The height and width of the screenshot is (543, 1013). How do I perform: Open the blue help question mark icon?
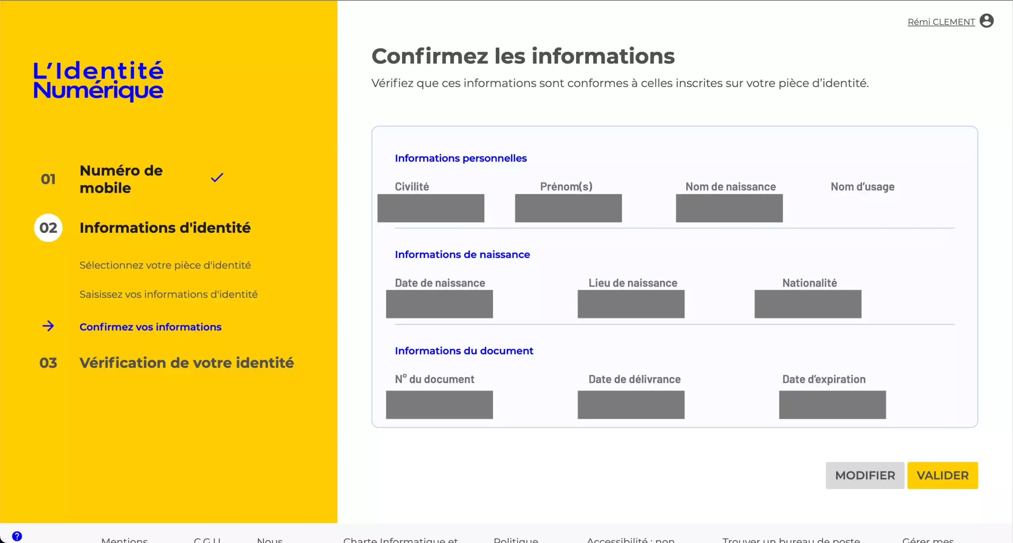tap(17, 536)
